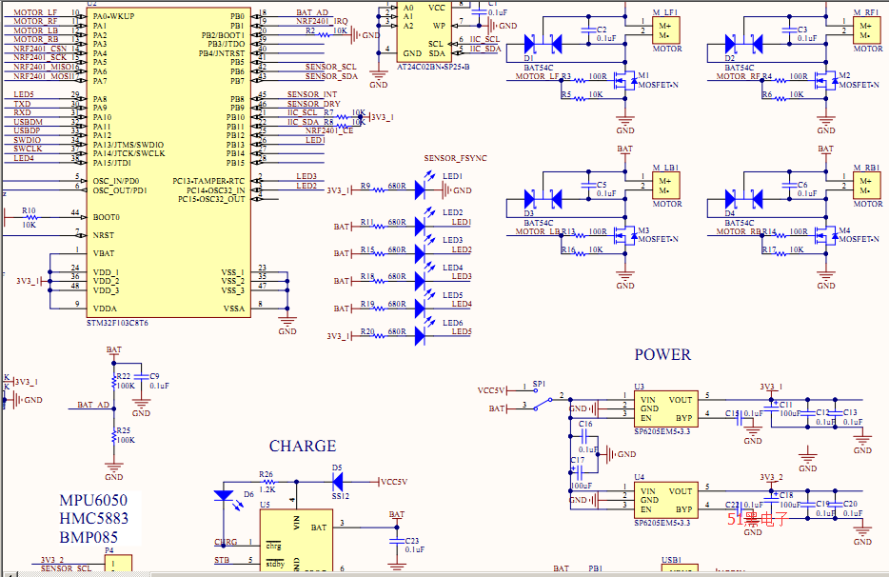The height and width of the screenshot is (577, 889).
Task: Click the NRF2401_CE net label
Action: (x=328, y=130)
